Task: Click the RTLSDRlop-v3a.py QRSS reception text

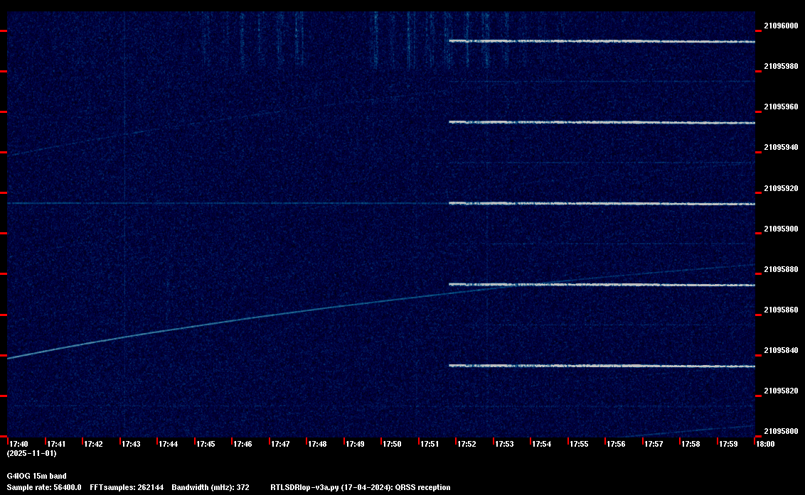Action: click(361, 487)
